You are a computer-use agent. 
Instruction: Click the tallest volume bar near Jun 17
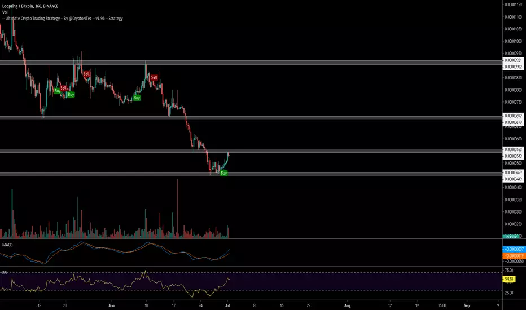[177, 209]
